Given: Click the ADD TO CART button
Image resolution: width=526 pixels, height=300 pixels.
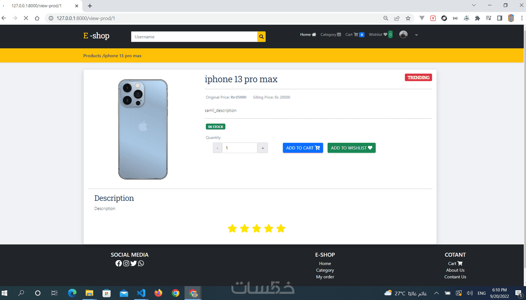Looking at the screenshot, I should [x=303, y=148].
